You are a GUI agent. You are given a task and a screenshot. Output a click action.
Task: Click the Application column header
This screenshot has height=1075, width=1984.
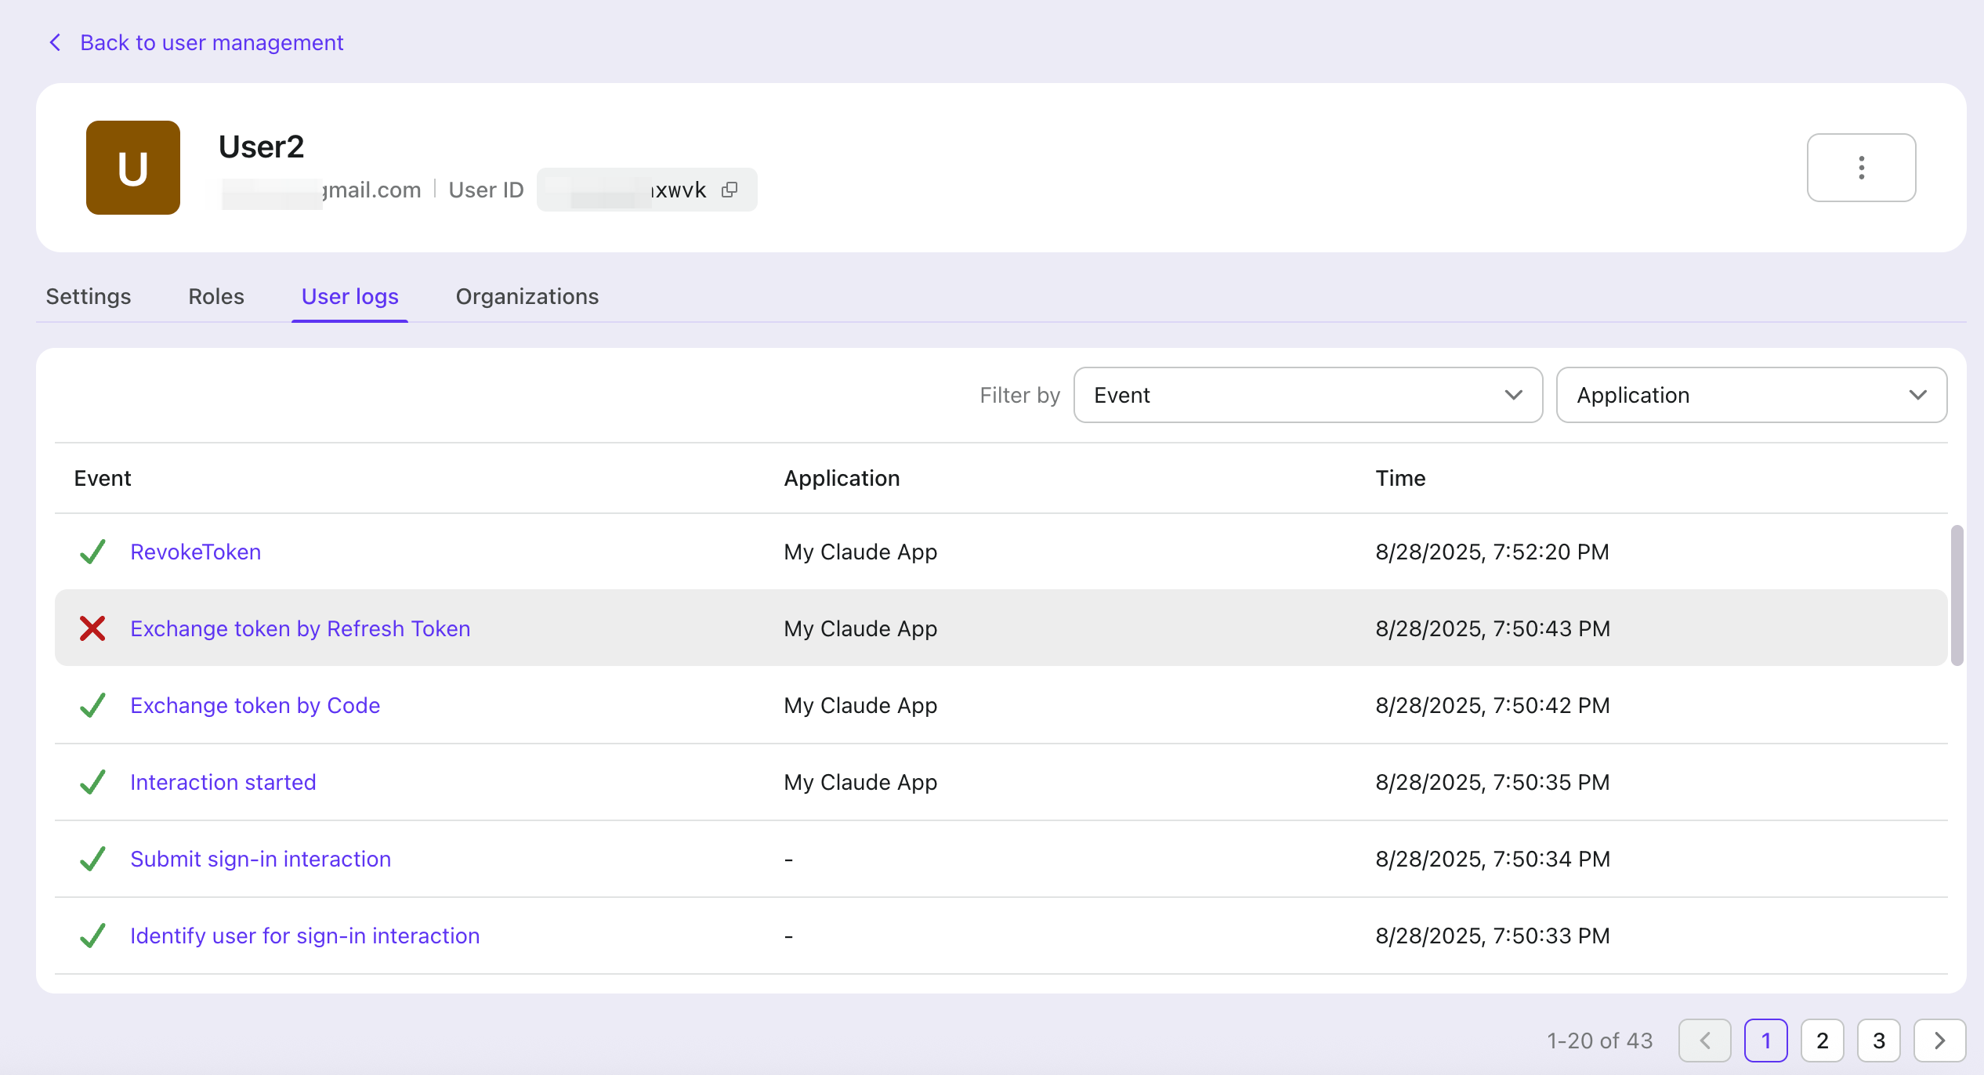tap(842, 478)
